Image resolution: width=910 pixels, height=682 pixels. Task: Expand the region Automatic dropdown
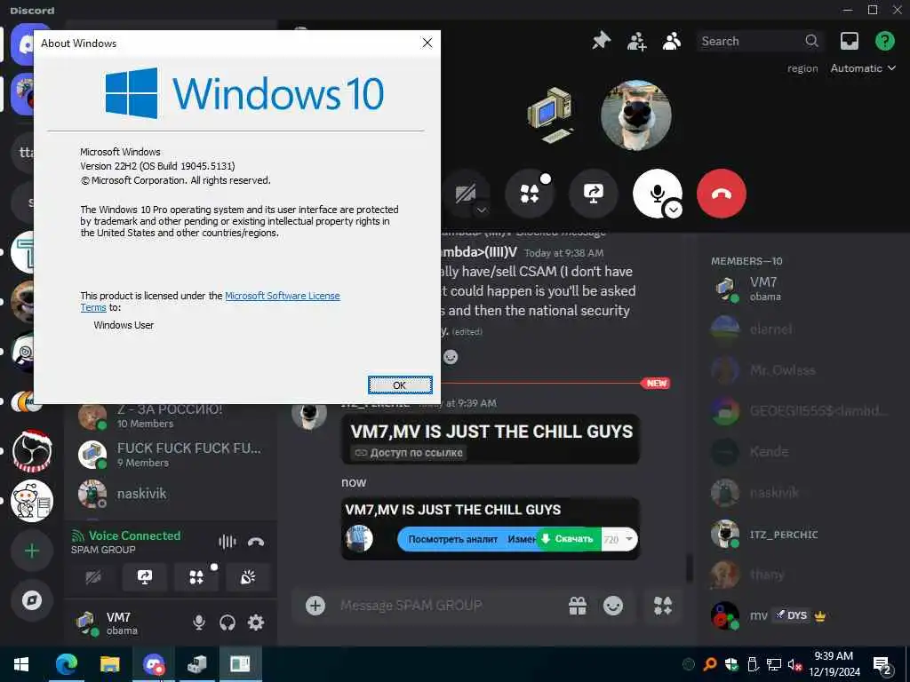(863, 68)
